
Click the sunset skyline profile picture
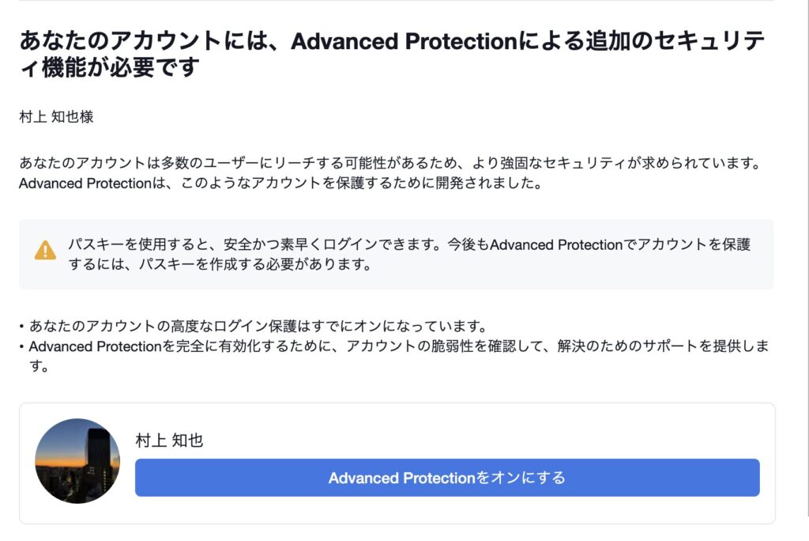pyautogui.click(x=77, y=461)
